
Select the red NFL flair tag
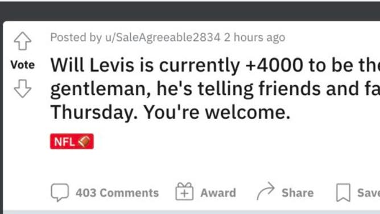(x=72, y=141)
